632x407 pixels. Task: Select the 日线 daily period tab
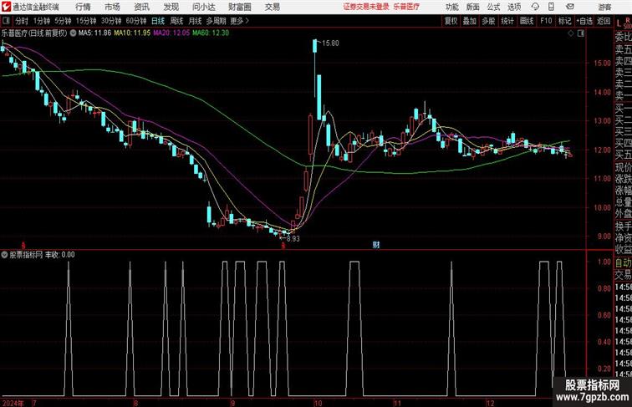[x=158, y=21]
